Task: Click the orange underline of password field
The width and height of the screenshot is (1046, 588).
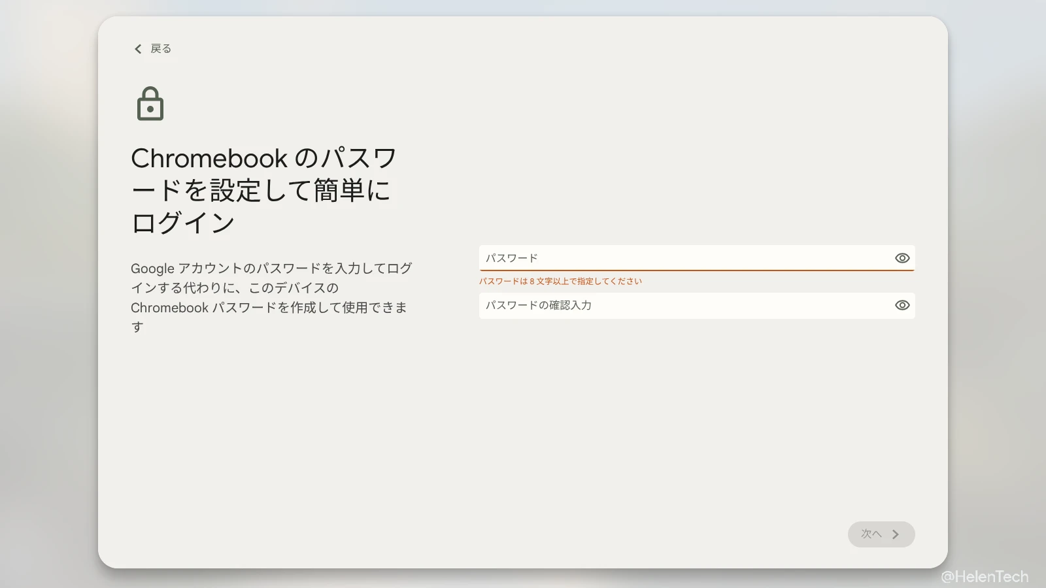Action: (696, 270)
